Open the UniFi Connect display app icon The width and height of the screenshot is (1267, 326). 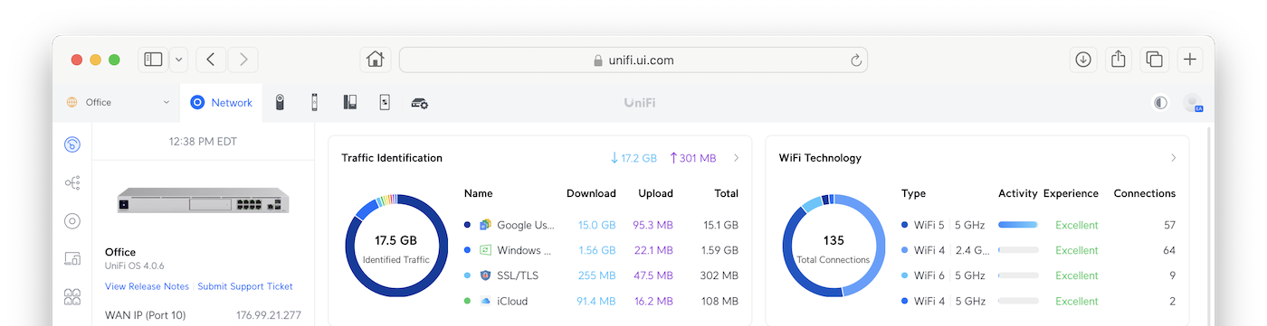pos(384,103)
